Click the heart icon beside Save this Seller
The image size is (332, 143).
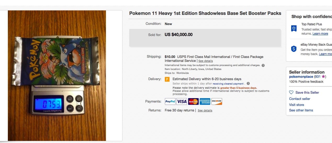click(x=291, y=92)
